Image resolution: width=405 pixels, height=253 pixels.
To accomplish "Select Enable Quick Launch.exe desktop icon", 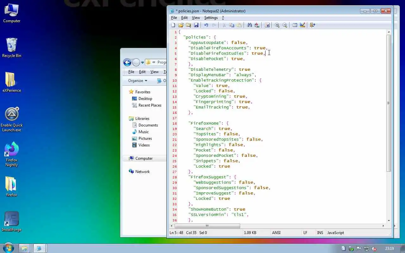I will tap(12, 120).
